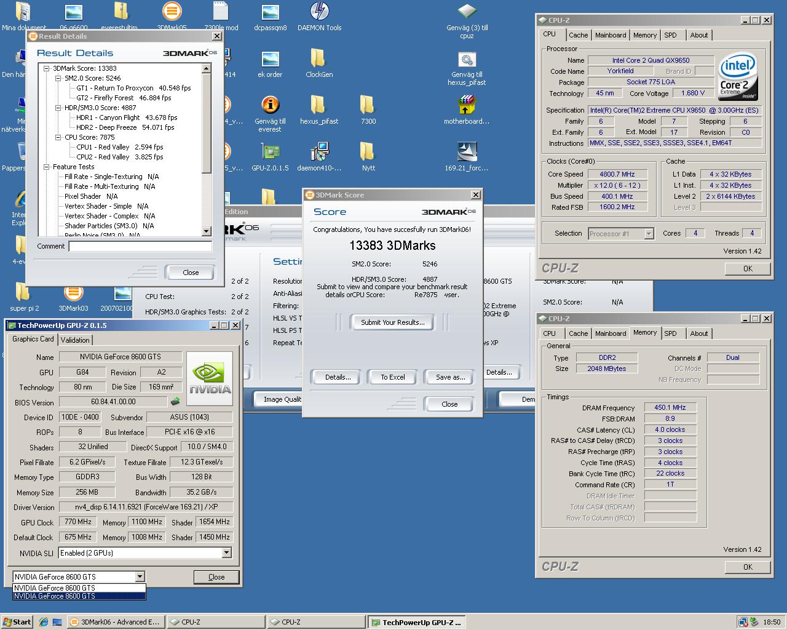Open the Mainboard tab in top CPU-Z
The image size is (787, 630).
point(611,35)
